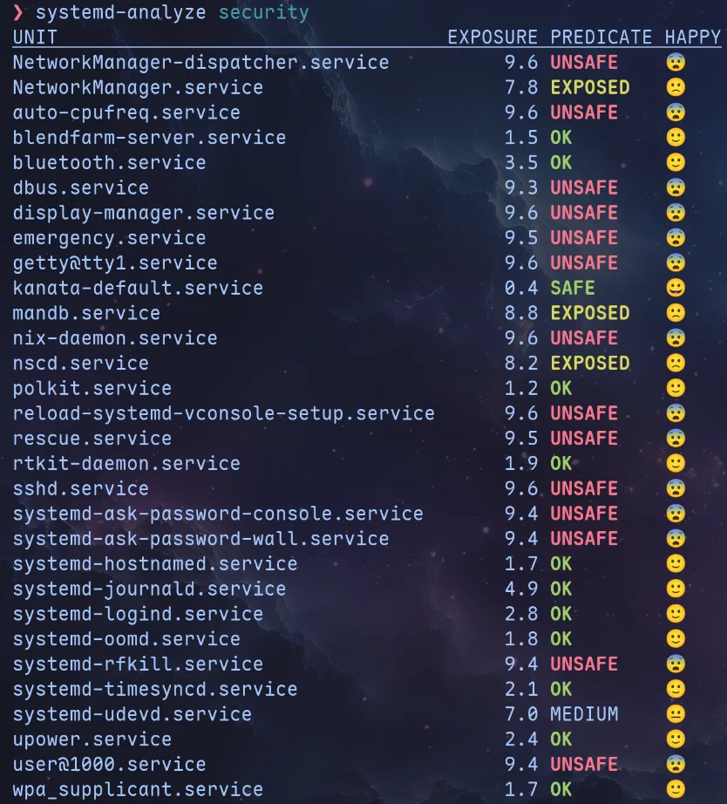Click the grinning emoji on kanata-default.service row
This screenshot has width=727, height=804.
[x=676, y=288]
